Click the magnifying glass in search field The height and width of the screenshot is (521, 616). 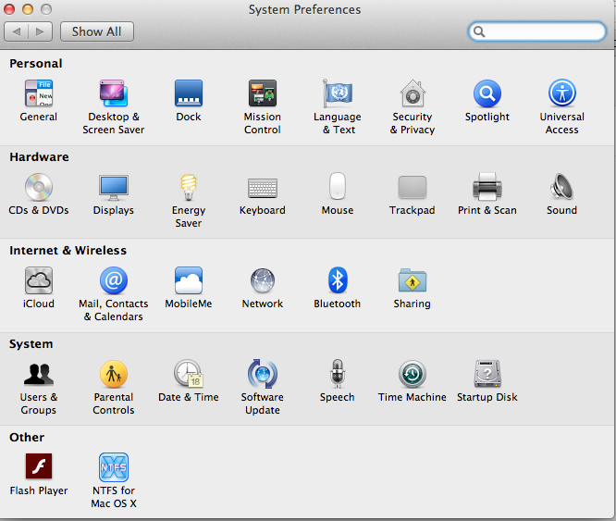pos(479,31)
